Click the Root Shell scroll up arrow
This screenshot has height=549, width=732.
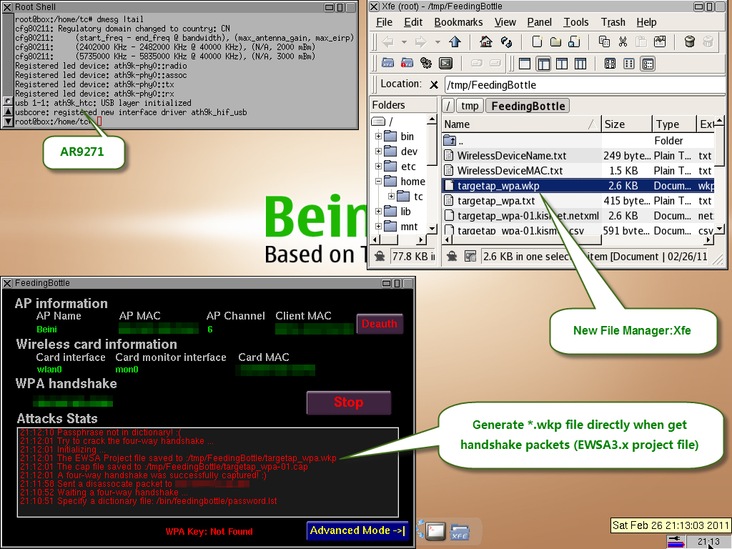pos(8,112)
